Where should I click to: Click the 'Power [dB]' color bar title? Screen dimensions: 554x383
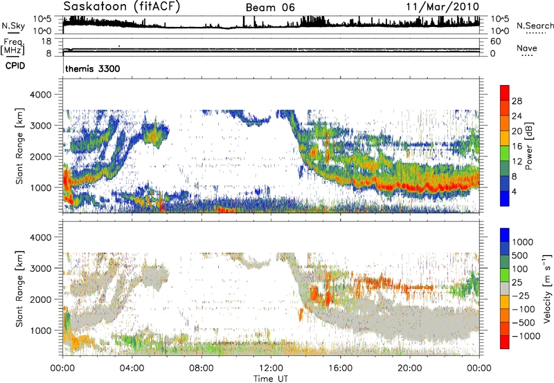coord(528,146)
